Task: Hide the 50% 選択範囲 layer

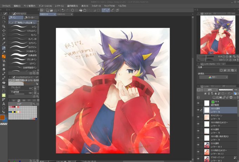Action: 198,103
